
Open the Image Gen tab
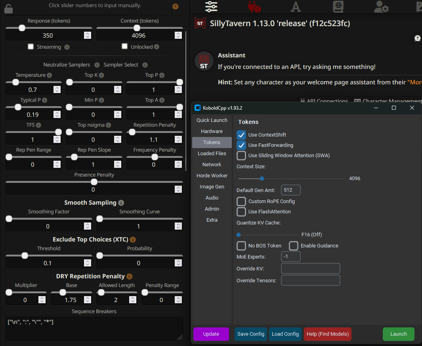pos(212,186)
